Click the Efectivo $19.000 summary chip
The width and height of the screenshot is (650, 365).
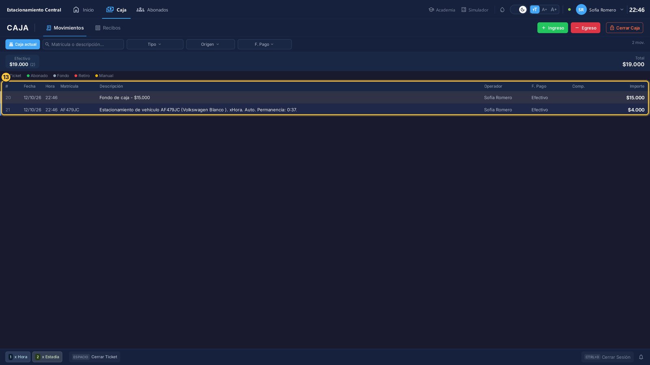point(22,62)
